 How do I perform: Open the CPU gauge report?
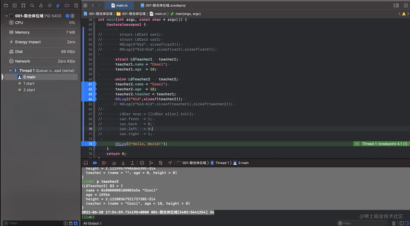42,23
